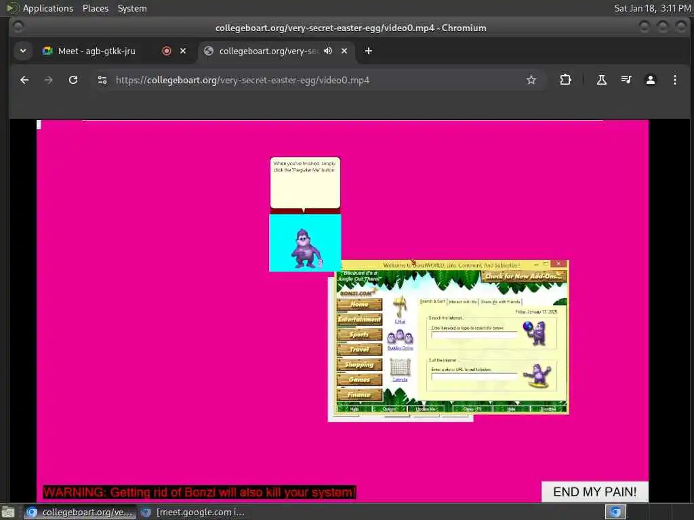The image size is (694, 520).
Task: Click the Hide button in BonziWORLD footer
Action: (x=511, y=409)
